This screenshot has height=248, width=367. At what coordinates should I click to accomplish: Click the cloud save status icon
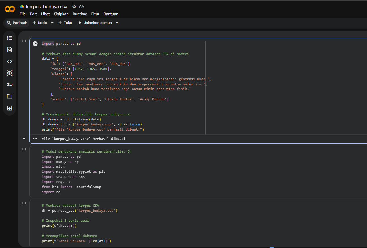(82, 7)
